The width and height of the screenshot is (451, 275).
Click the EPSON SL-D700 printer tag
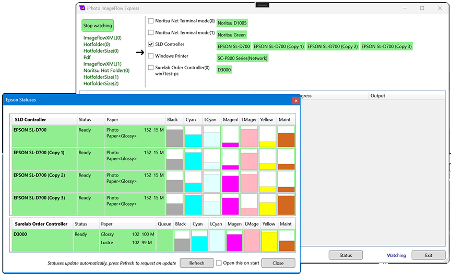point(233,46)
